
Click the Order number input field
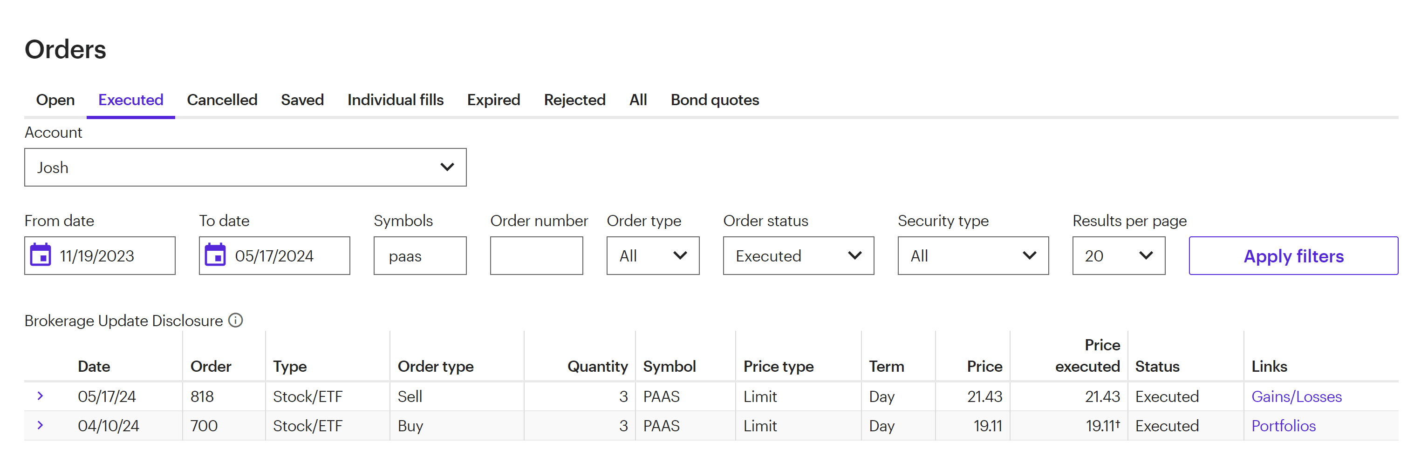click(536, 255)
